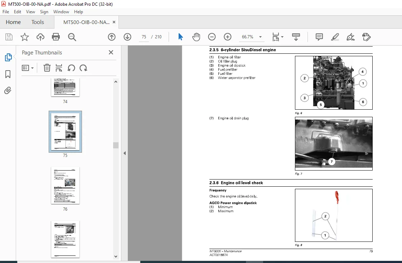Open the Sign menu
Image resolution: width=402 pixels, height=263 pixels.
click(x=44, y=12)
